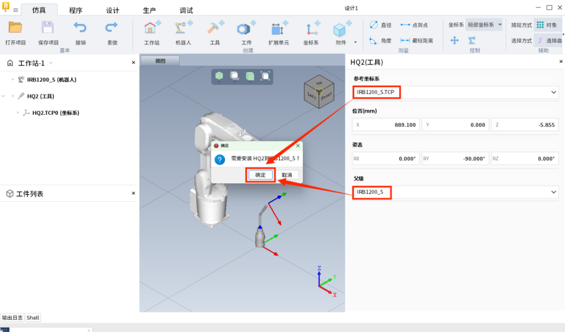565x332 pixels.
Task: Click 确定 to confirm tool installation
Action: (x=261, y=175)
